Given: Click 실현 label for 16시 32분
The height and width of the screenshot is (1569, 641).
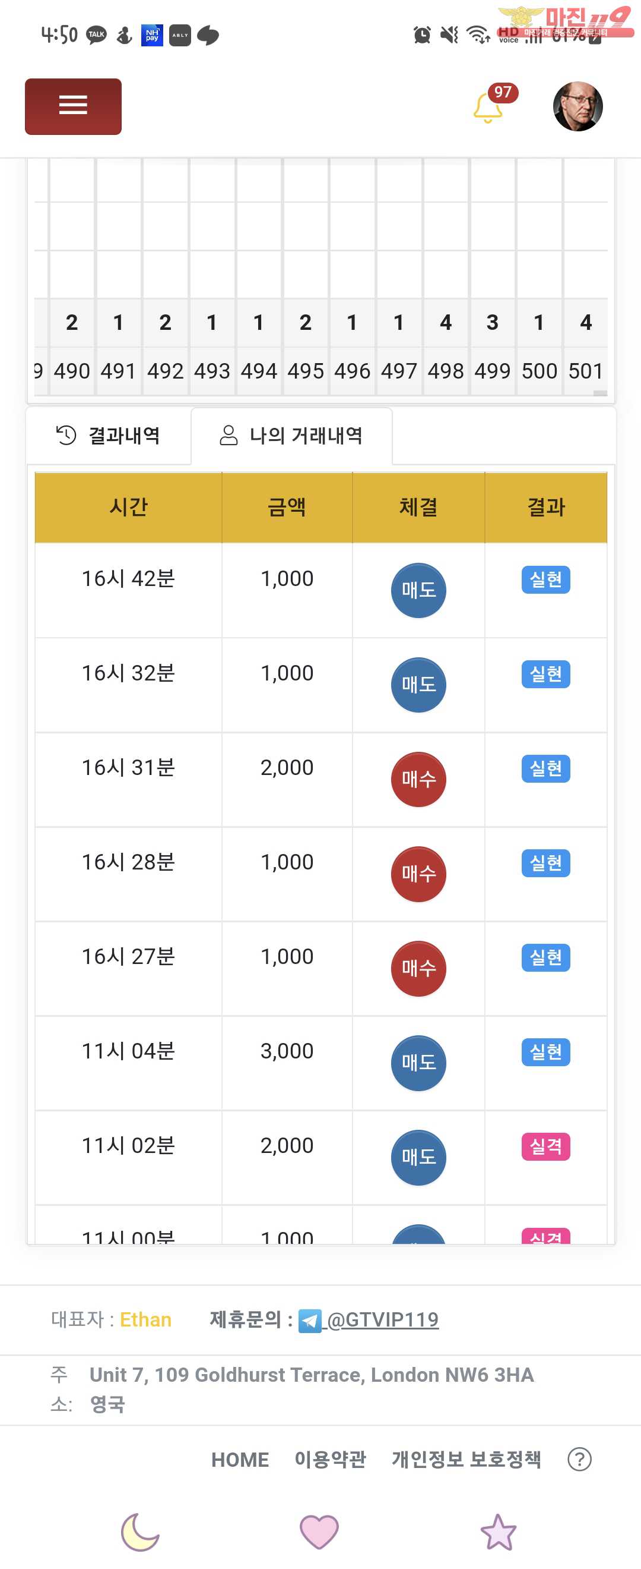Looking at the screenshot, I should 545,675.
